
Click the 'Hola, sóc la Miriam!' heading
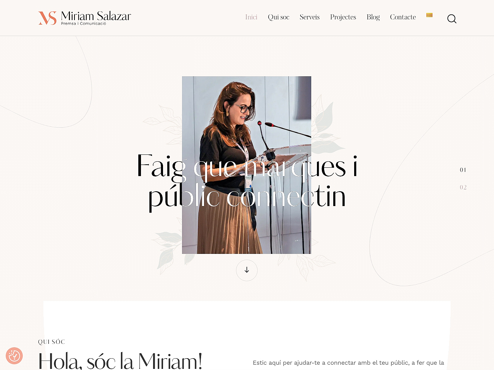click(120, 361)
